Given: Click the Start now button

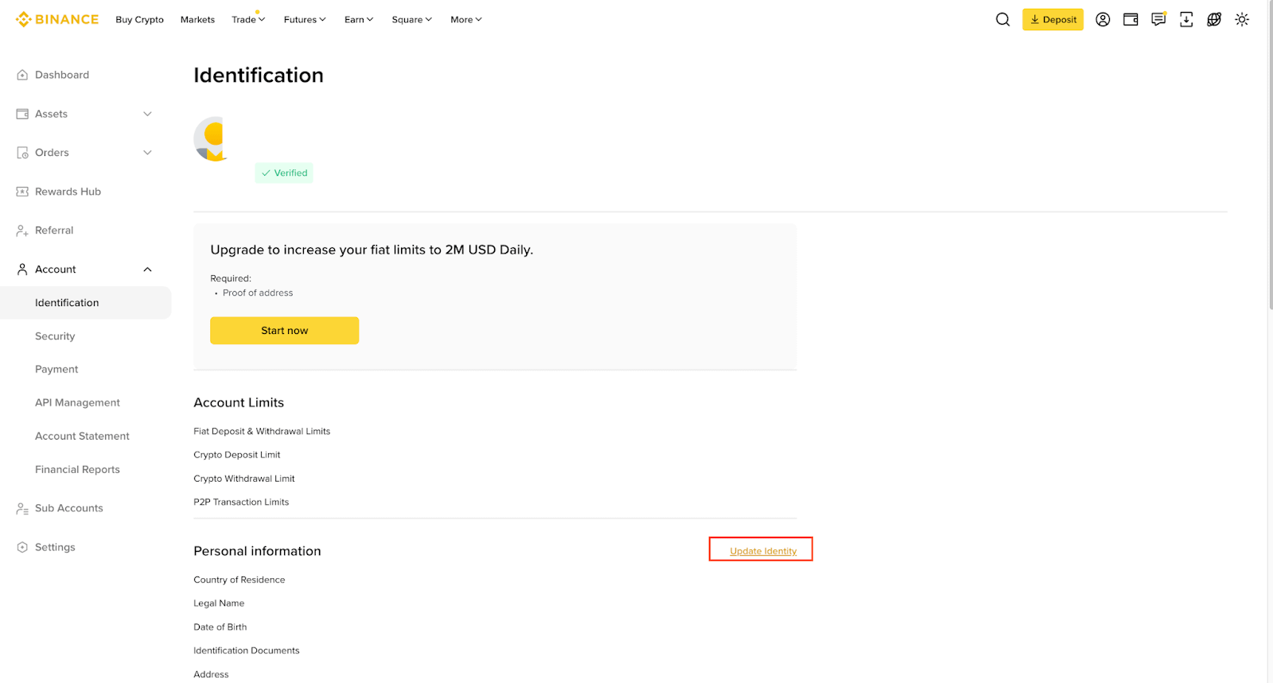Looking at the screenshot, I should 284,331.
